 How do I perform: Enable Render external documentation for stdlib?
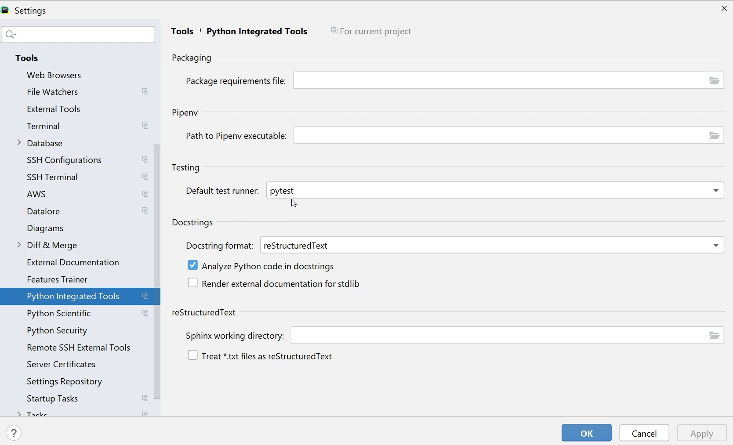click(192, 283)
